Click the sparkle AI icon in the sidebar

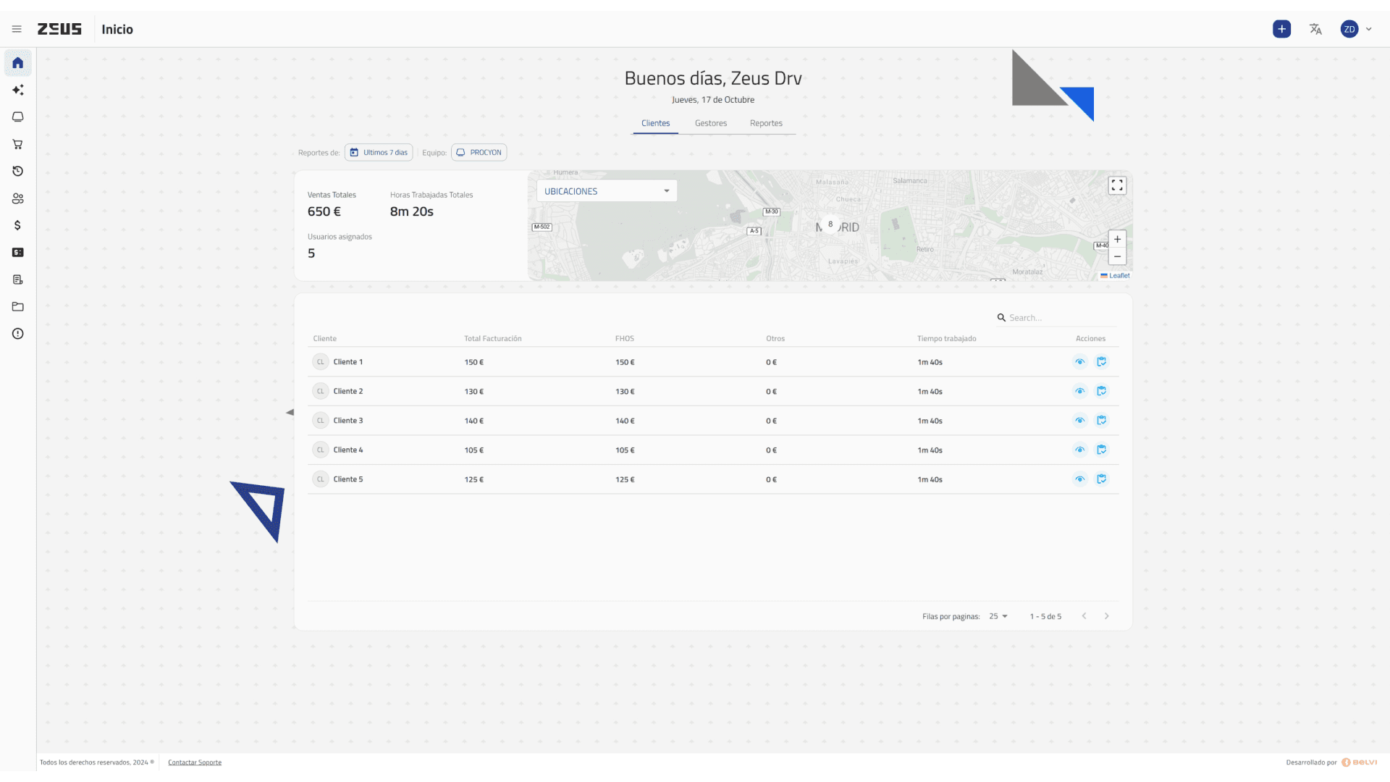18,90
